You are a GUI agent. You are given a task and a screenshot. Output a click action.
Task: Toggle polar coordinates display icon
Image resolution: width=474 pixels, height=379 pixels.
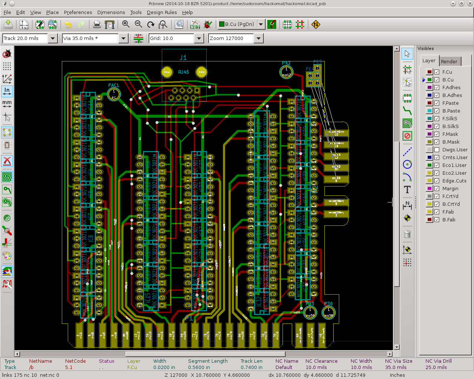pos(7,78)
